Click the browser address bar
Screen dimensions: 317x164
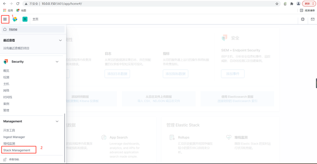coord(152,4)
